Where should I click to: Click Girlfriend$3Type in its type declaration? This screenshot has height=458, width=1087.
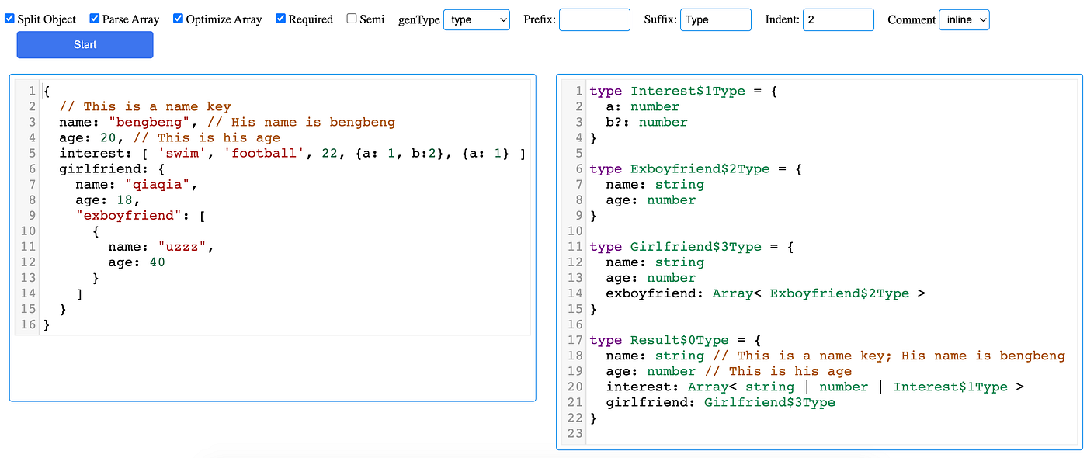[x=696, y=246]
